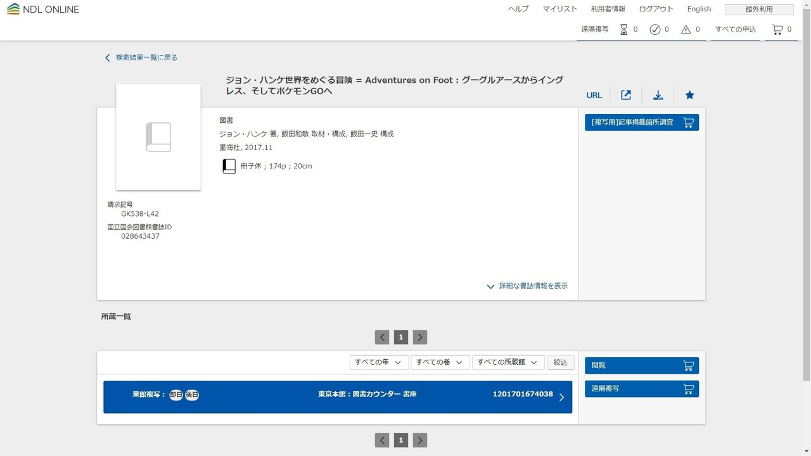Click the hourglass pending requests icon
Image resolution: width=811 pixels, height=456 pixels.
pos(624,30)
